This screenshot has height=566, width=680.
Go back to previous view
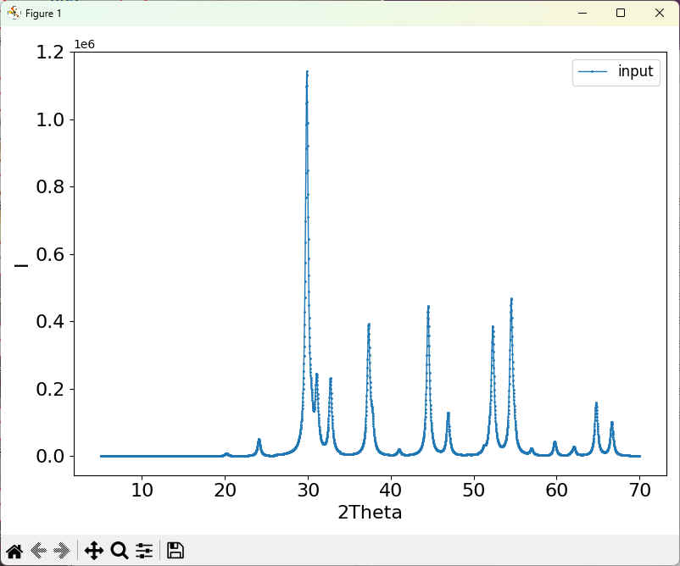point(39,551)
